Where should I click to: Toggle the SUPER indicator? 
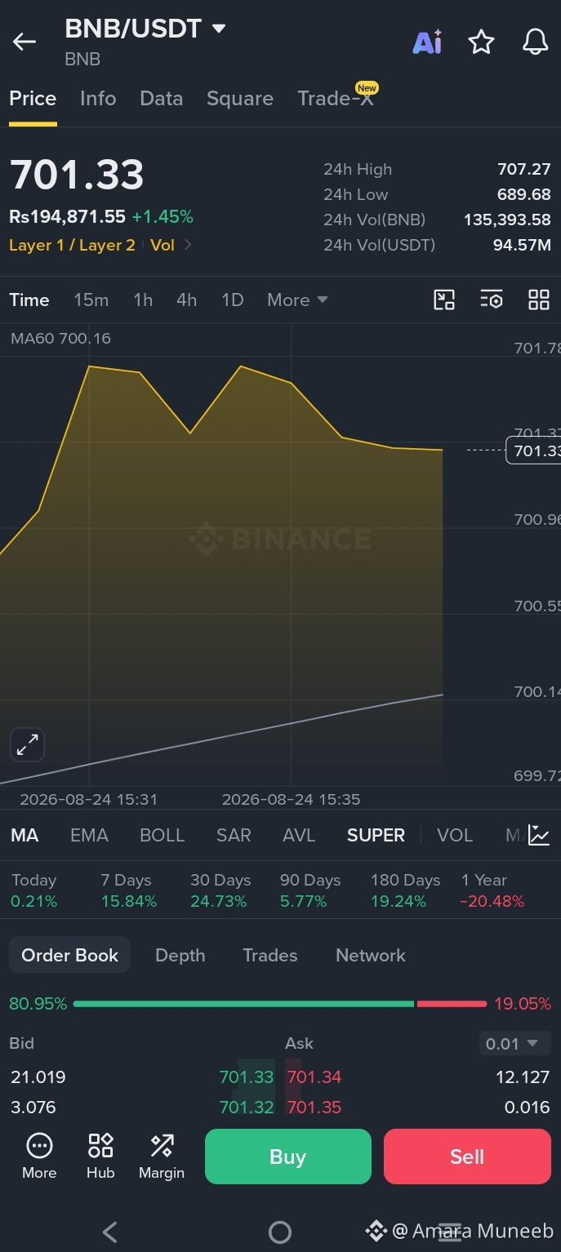point(376,835)
